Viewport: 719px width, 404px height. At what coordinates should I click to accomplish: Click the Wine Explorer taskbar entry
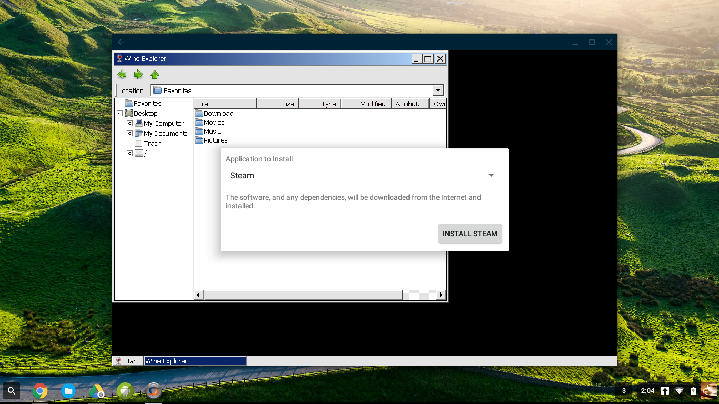coord(196,361)
